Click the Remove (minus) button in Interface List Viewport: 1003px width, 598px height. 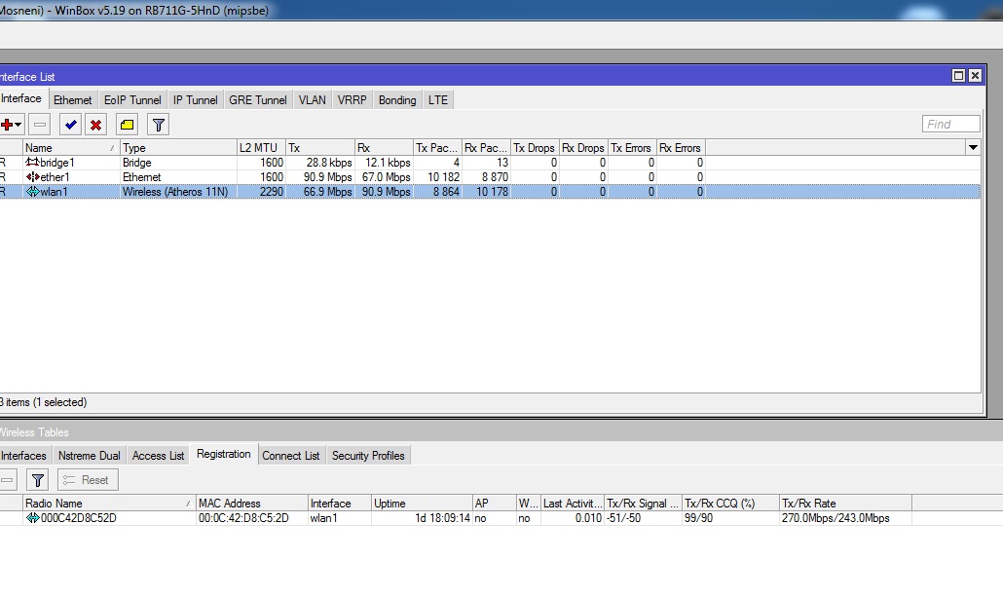click(x=40, y=125)
